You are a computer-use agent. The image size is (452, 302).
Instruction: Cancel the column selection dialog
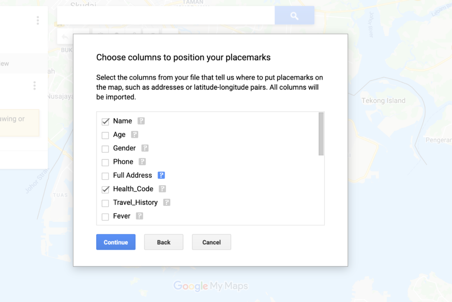tap(211, 242)
